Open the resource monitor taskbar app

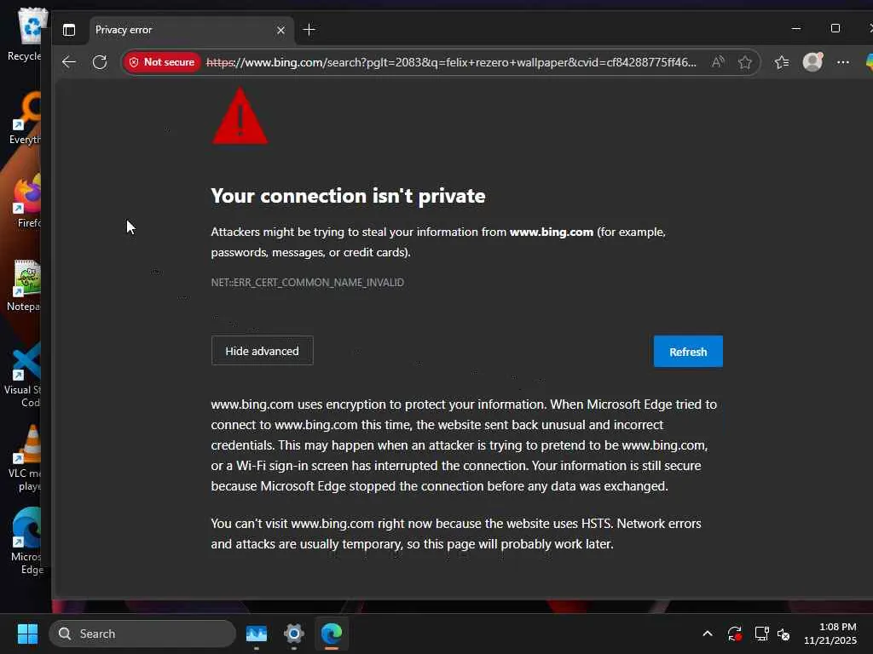[257, 634]
